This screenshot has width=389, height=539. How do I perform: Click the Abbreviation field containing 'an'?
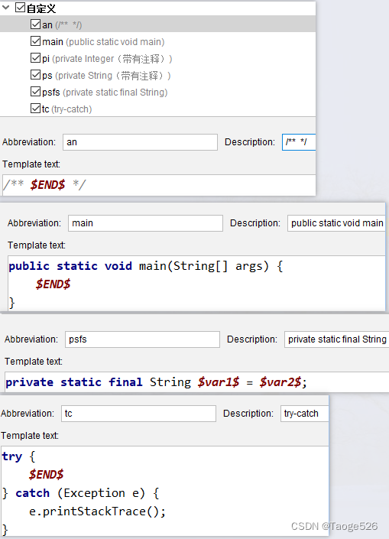[140, 142]
